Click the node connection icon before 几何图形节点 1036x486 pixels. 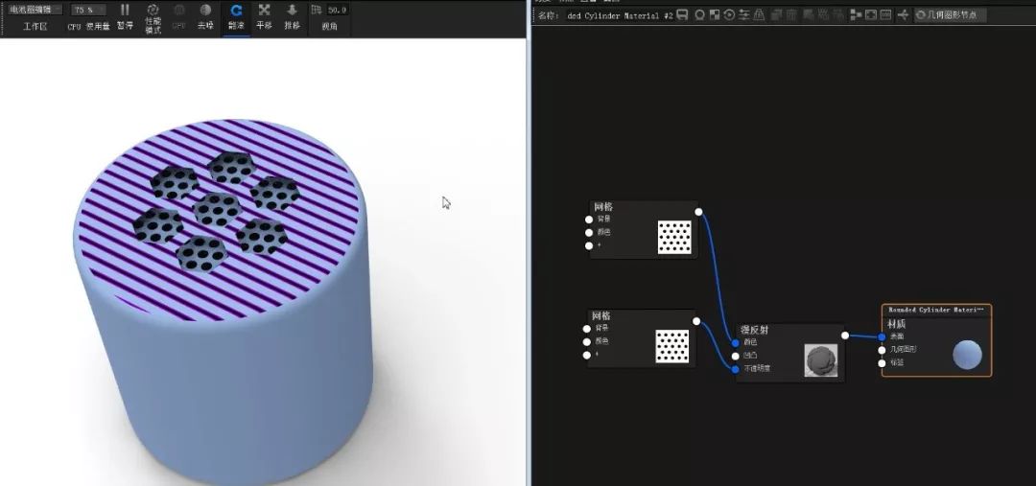pos(904,14)
